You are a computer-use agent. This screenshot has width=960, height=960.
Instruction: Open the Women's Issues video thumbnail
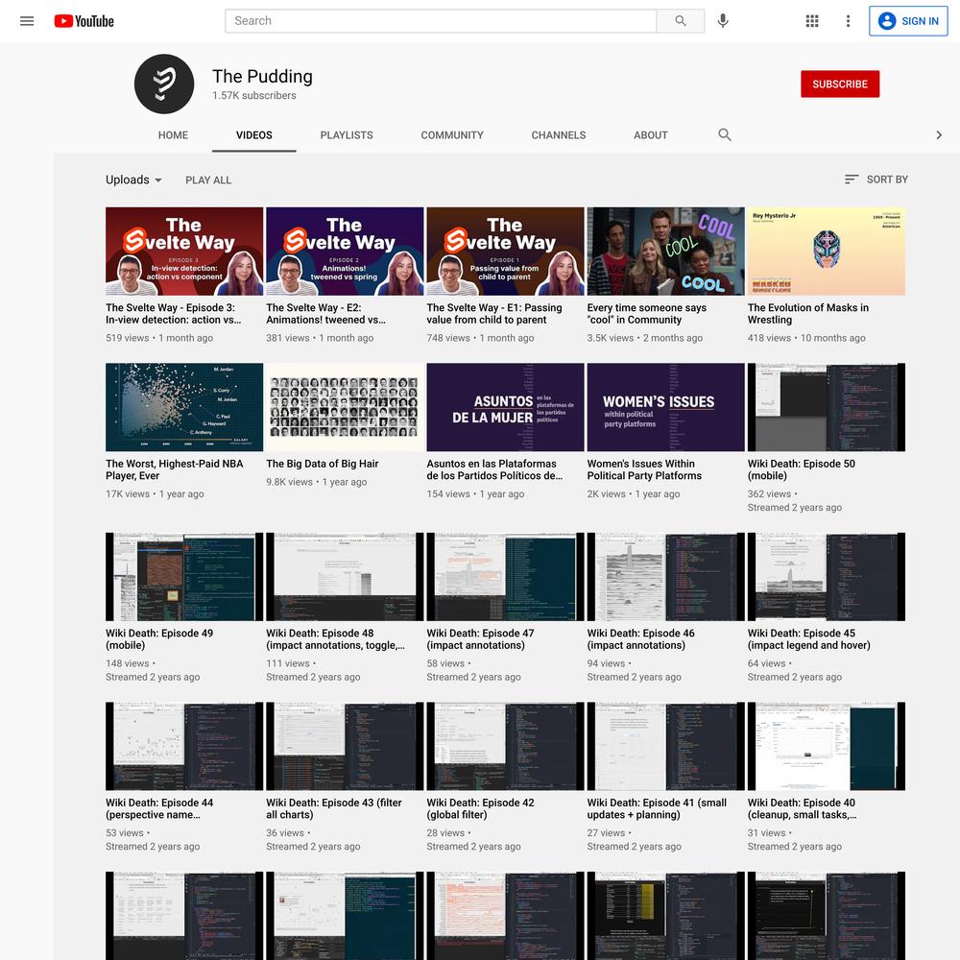pos(665,407)
